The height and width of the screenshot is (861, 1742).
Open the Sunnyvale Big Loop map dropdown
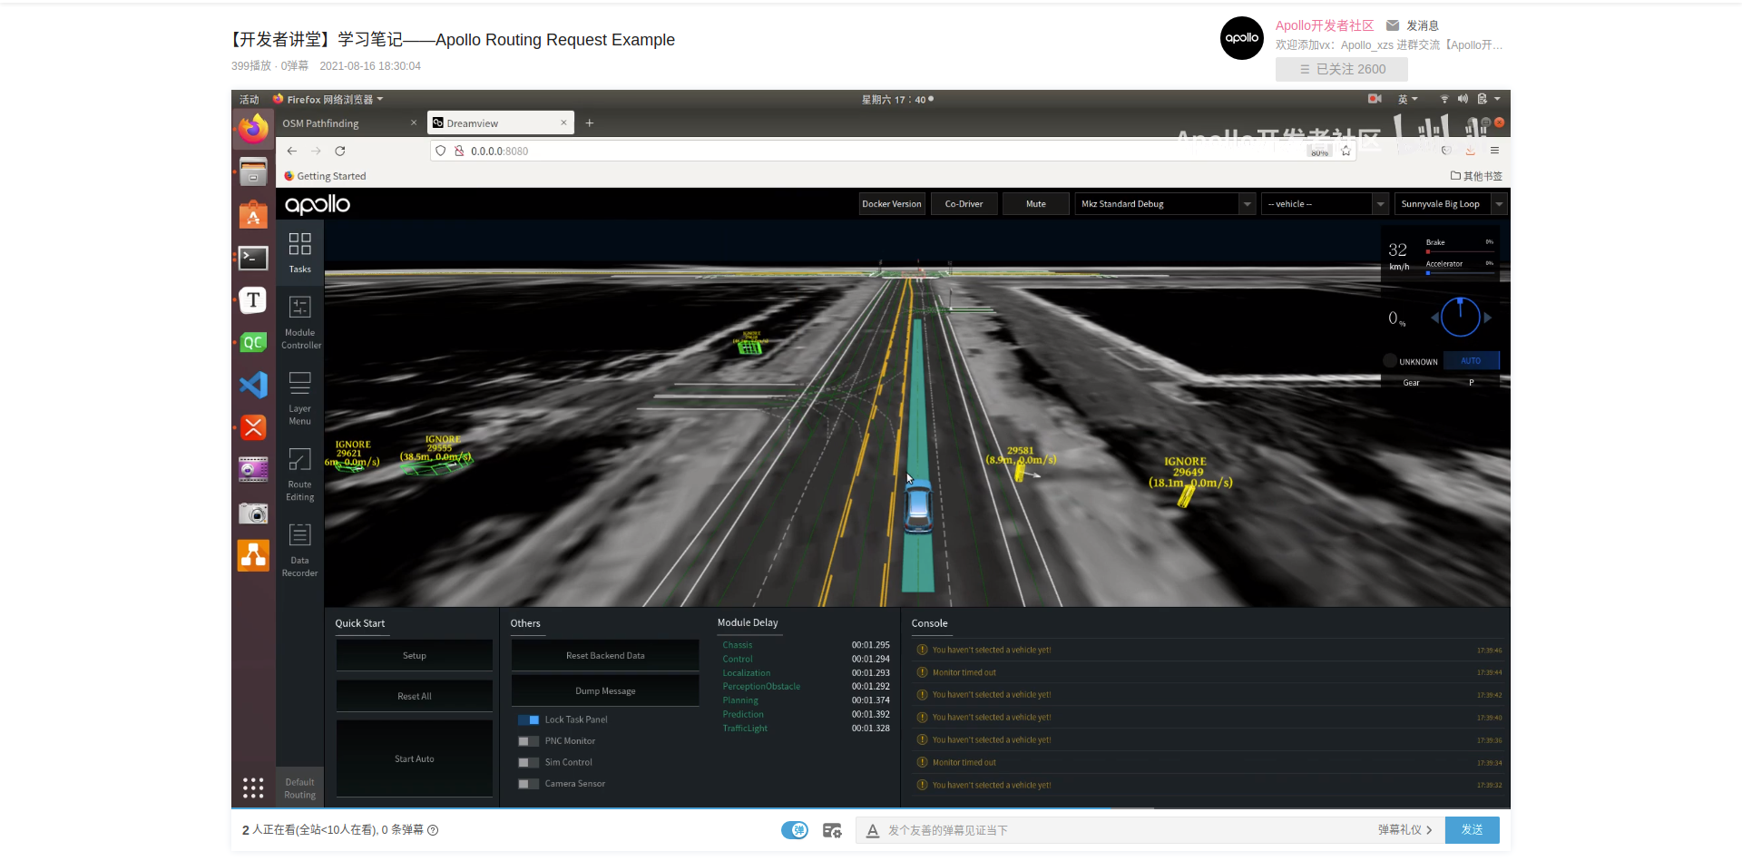(x=1449, y=203)
